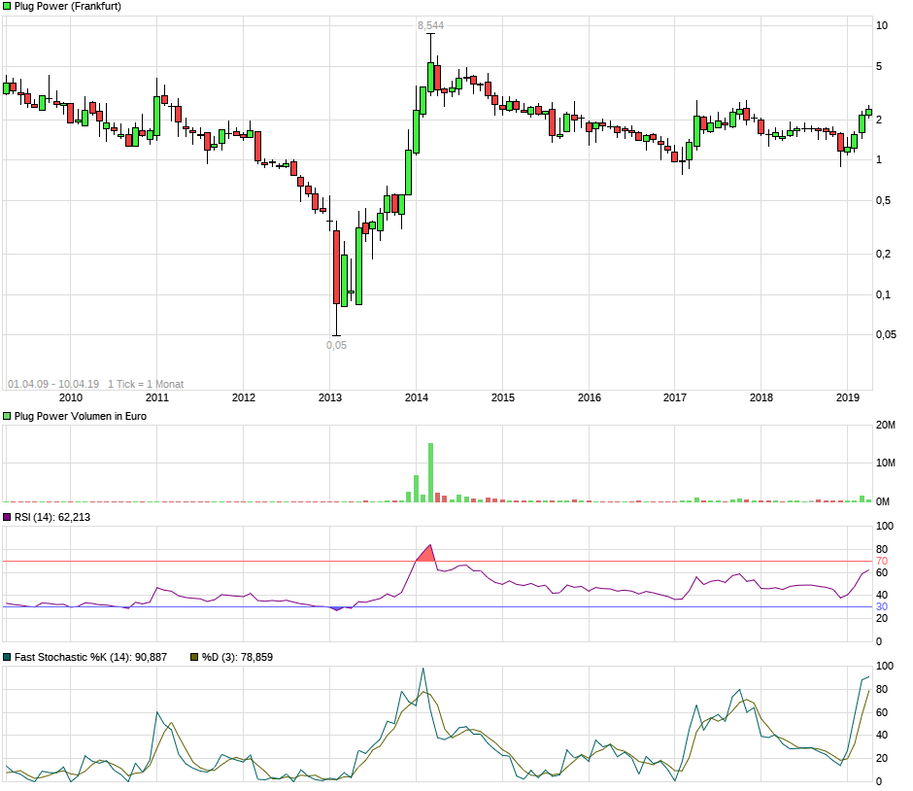Click the green Plug Power (Frankfurt) legend square

pyautogui.click(x=7, y=7)
